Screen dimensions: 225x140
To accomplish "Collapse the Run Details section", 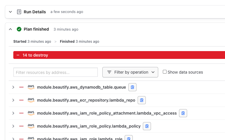I will (10, 12).
